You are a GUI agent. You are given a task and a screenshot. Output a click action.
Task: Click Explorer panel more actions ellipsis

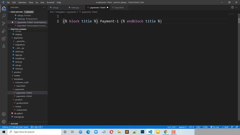click(44, 7)
